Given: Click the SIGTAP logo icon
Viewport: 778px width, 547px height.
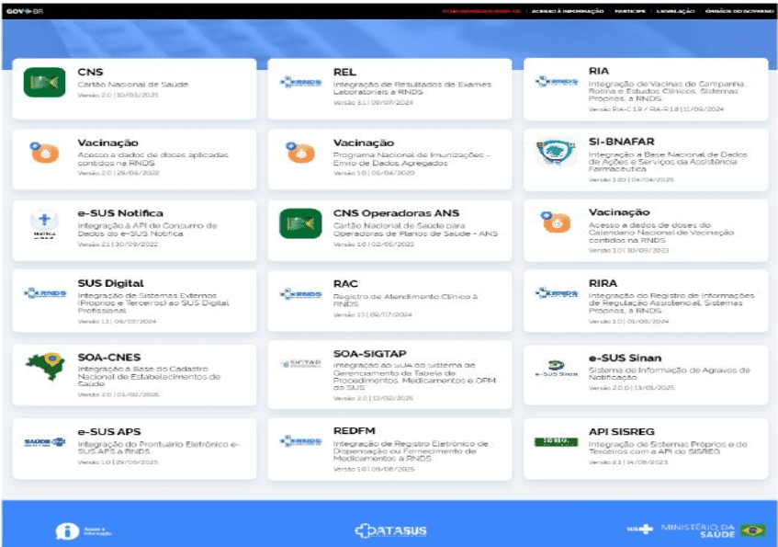Looking at the screenshot, I should pyautogui.click(x=300, y=364).
